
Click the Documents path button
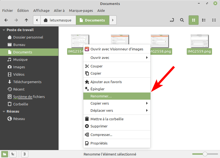coord(93,20)
